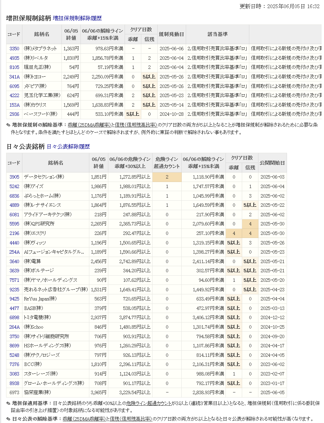Open the 日々公表解除履歴 link
Viewport: 324px width, 423px height.
[68, 147]
